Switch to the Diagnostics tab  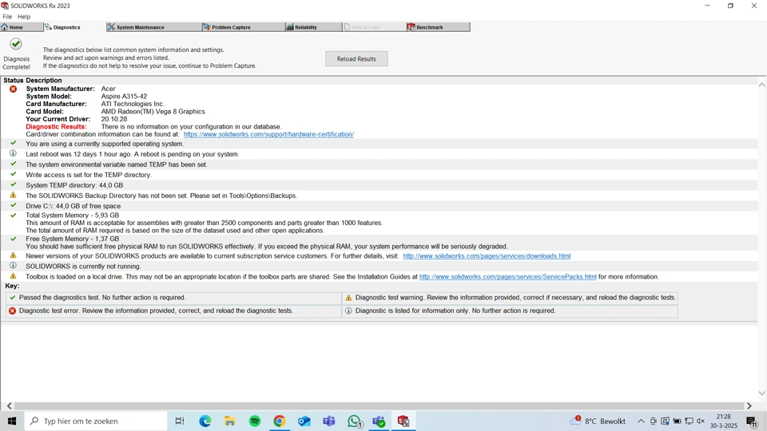pos(74,27)
